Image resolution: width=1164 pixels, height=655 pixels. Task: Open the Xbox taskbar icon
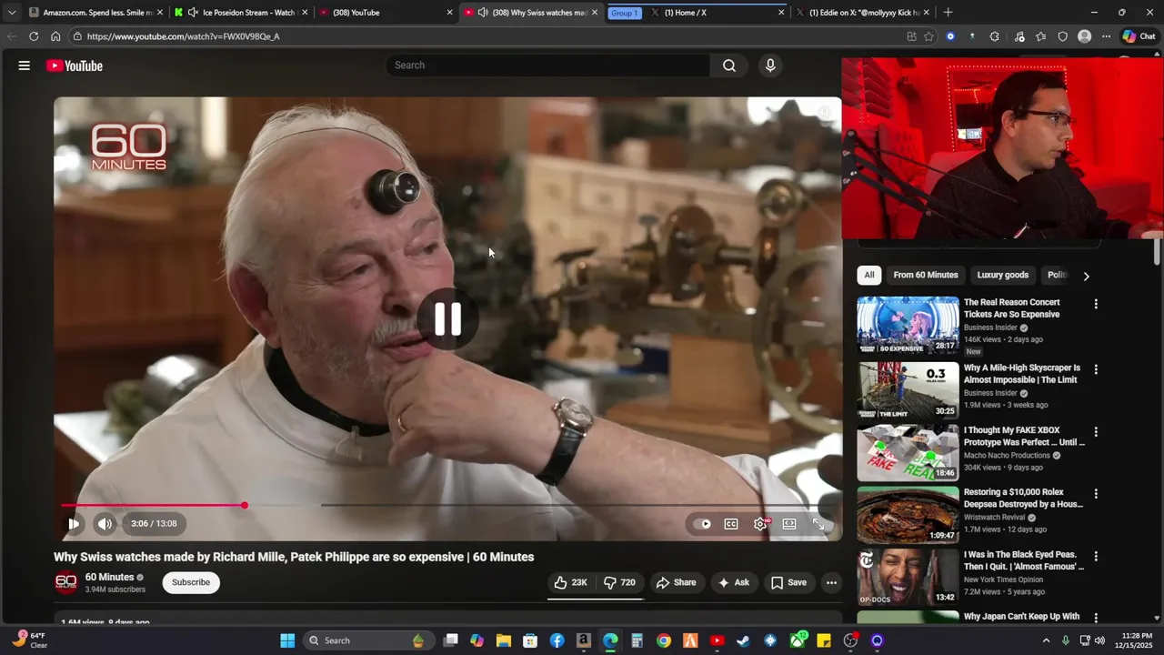[x=798, y=640]
